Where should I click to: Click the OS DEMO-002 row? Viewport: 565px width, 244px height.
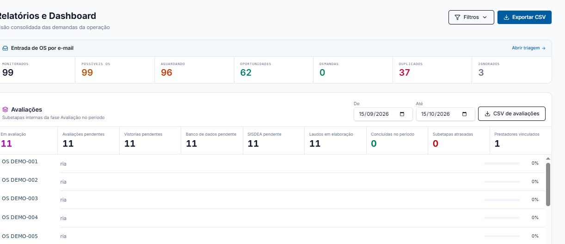coord(272,182)
